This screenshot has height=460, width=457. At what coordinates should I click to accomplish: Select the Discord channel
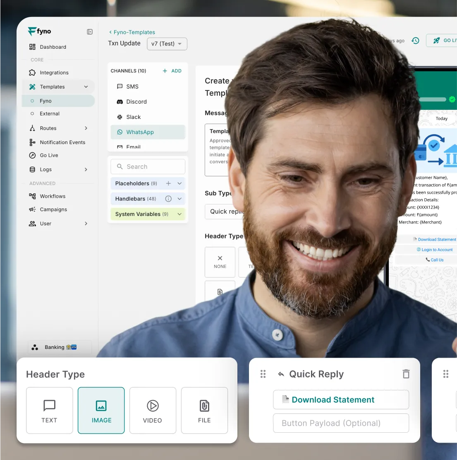click(x=148, y=102)
